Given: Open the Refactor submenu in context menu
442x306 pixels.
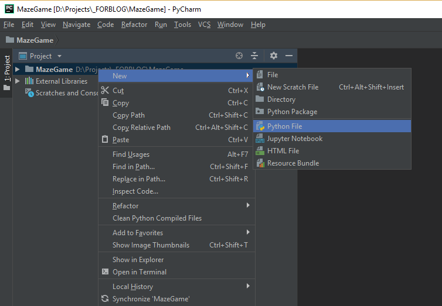Looking at the screenshot, I should (x=125, y=206).
